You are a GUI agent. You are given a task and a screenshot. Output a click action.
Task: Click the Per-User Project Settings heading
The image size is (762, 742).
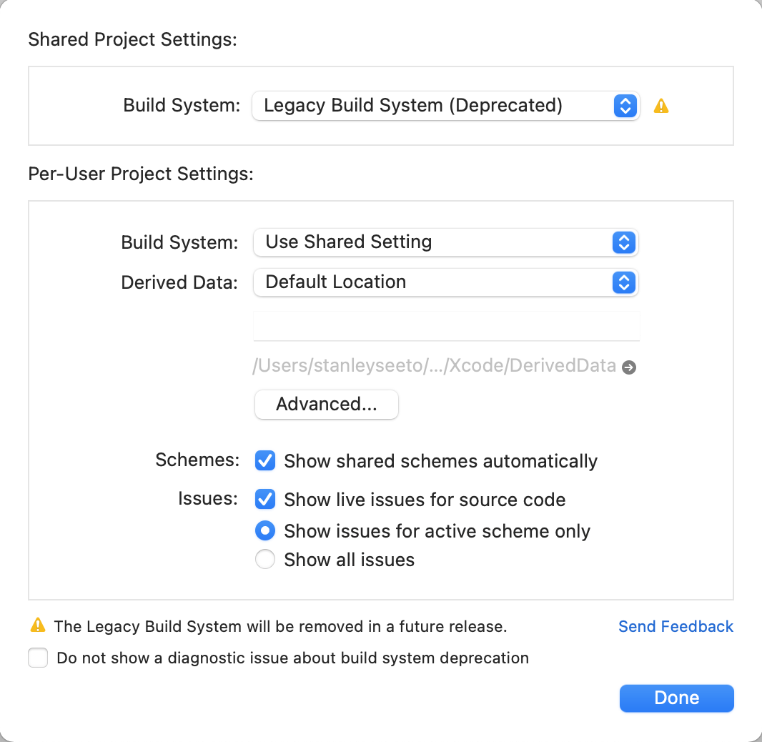click(x=141, y=174)
